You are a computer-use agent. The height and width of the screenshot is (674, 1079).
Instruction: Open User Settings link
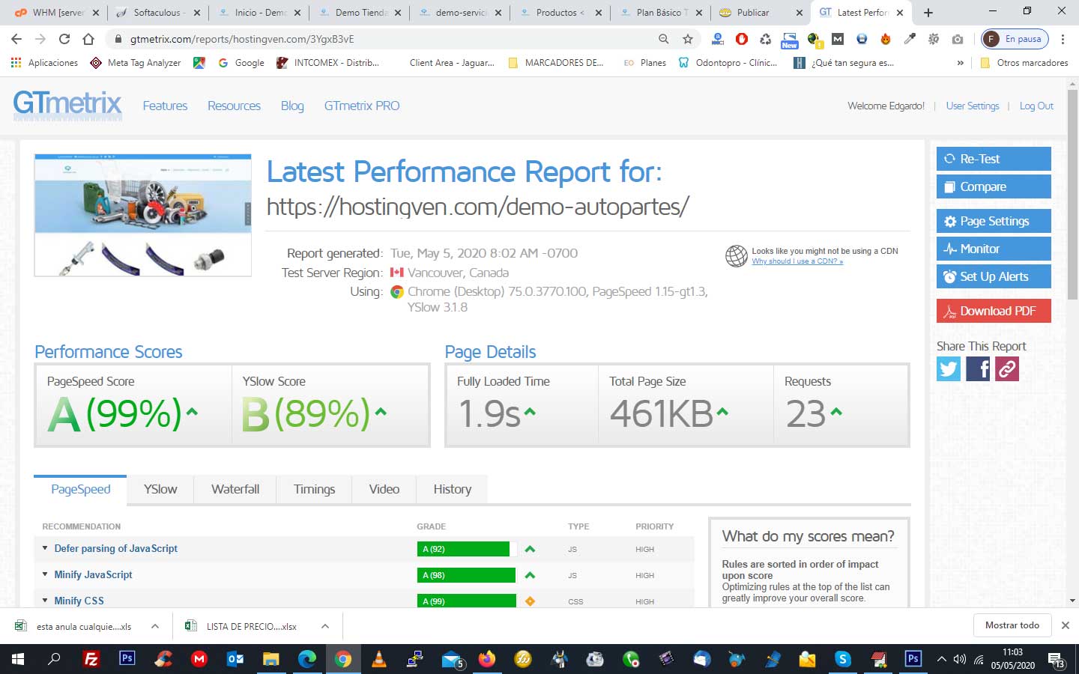(973, 106)
